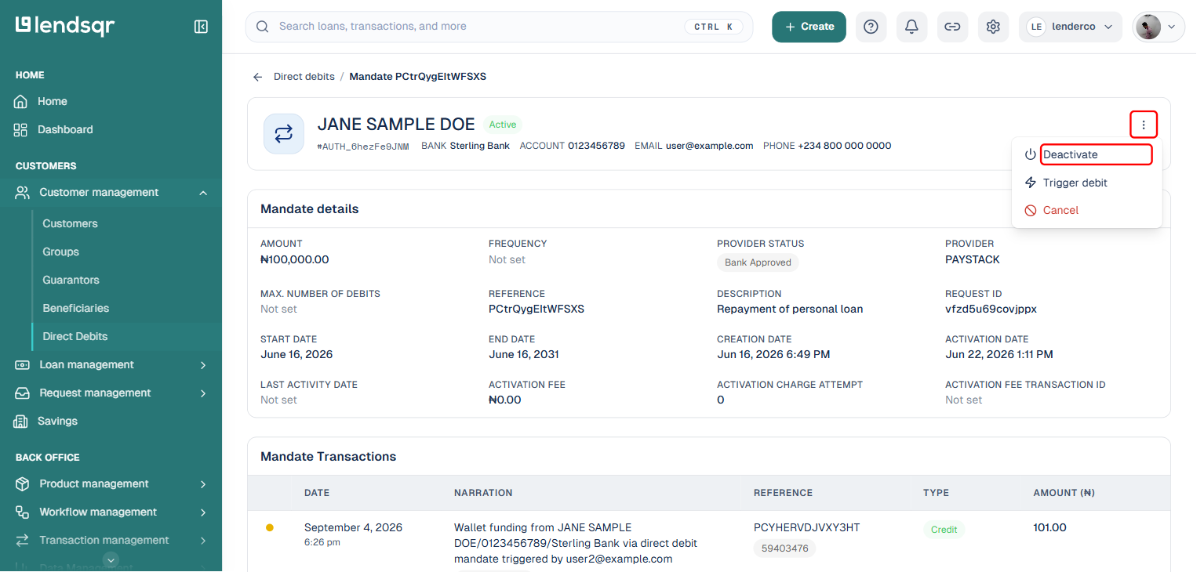The width and height of the screenshot is (1204, 572).
Task: Choose Trigger debit from the menu
Action: tap(1086, 183)
